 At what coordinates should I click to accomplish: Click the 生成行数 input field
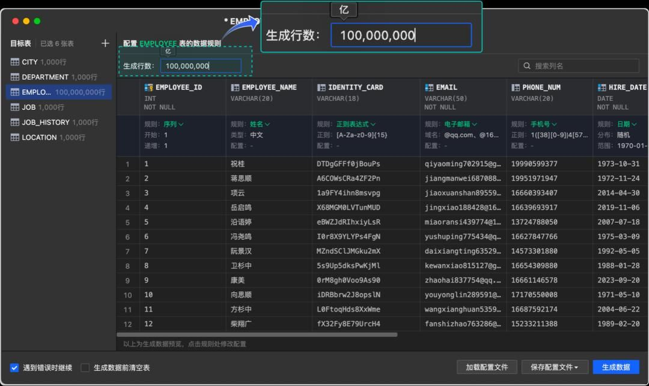[x=201, y=65]
